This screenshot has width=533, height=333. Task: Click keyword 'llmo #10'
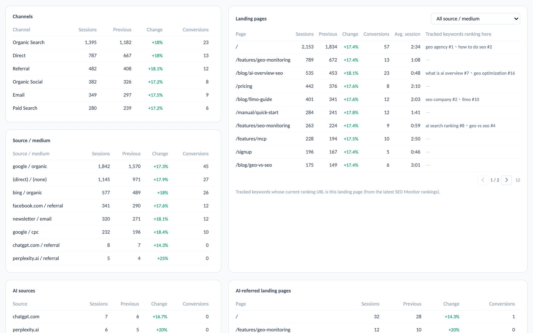pyautogui.click(x=471, y=100)
